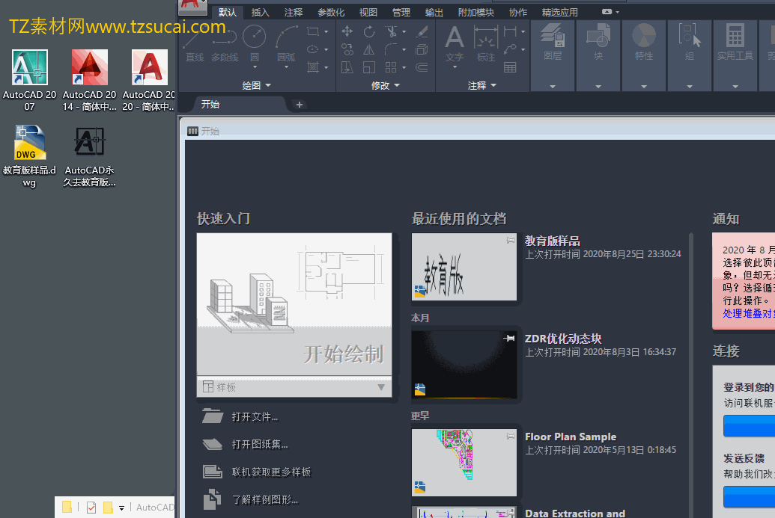The width and height of the screenshot is (775, 518).
Task: Use the Mirror tool in the Modify panel
Action: pos(368,49)
